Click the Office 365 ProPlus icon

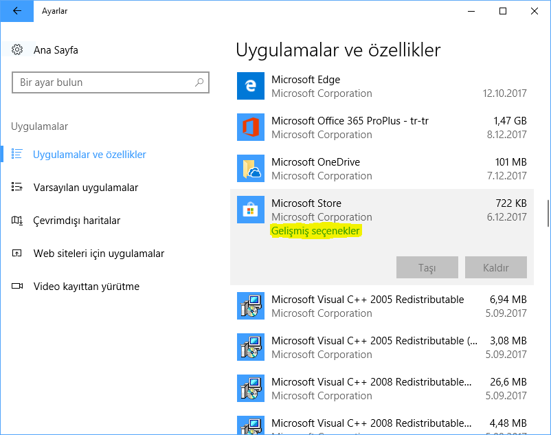point(251,127)
